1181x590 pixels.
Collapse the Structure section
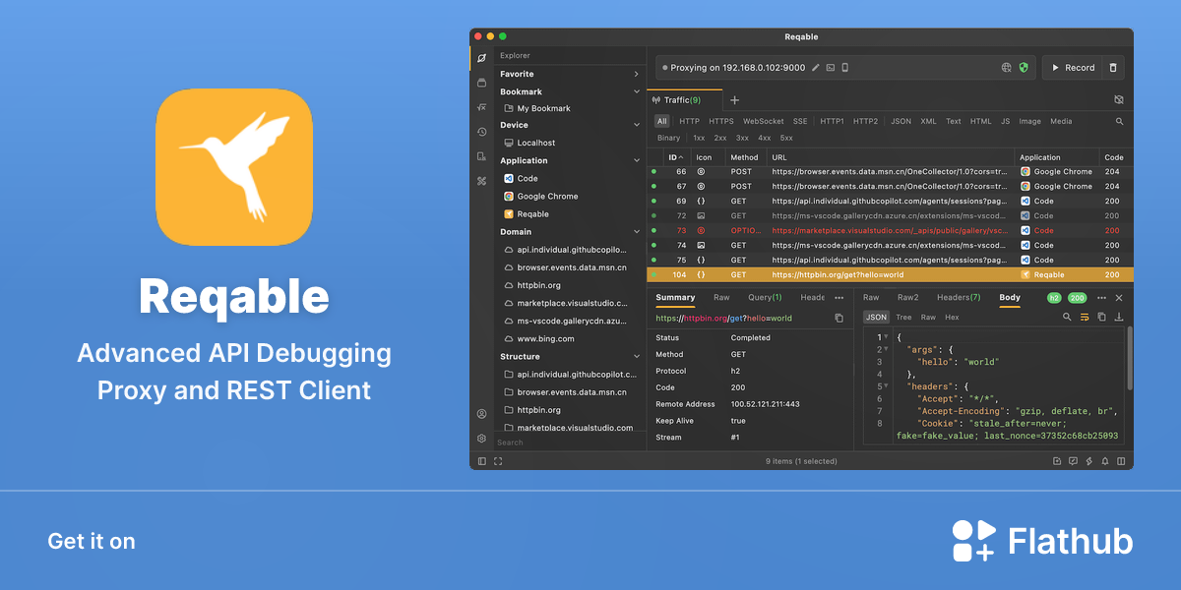tap(636, 357)
